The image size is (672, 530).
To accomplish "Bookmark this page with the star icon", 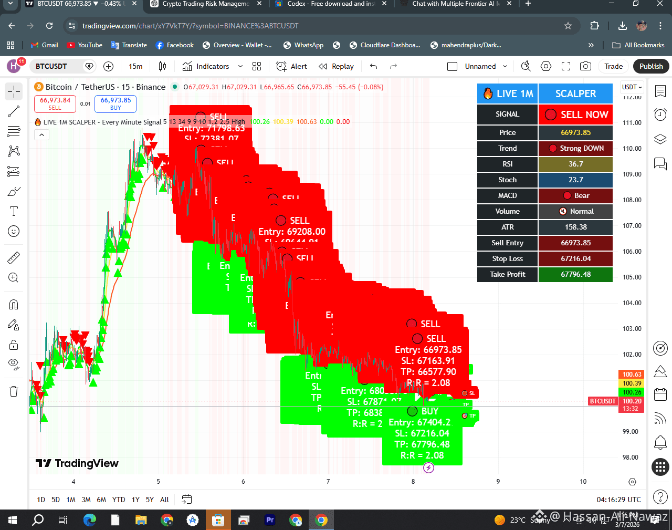I will 568,26.
